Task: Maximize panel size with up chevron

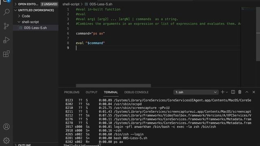Action: click(247, 92)
